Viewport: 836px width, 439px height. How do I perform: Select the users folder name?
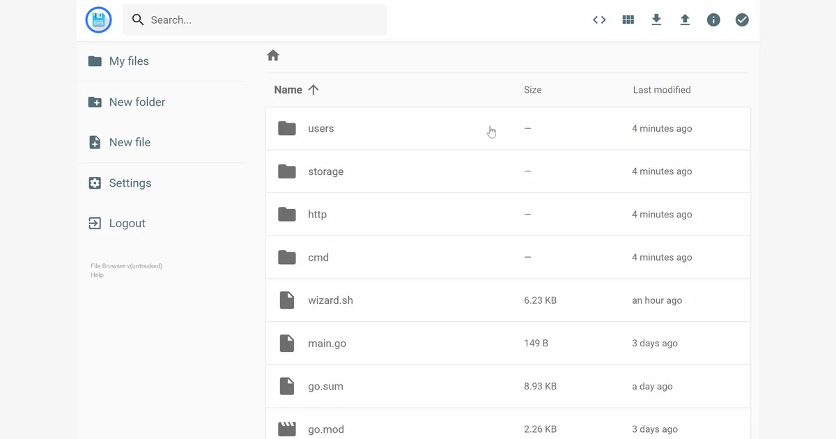click(x=321, y=128)
